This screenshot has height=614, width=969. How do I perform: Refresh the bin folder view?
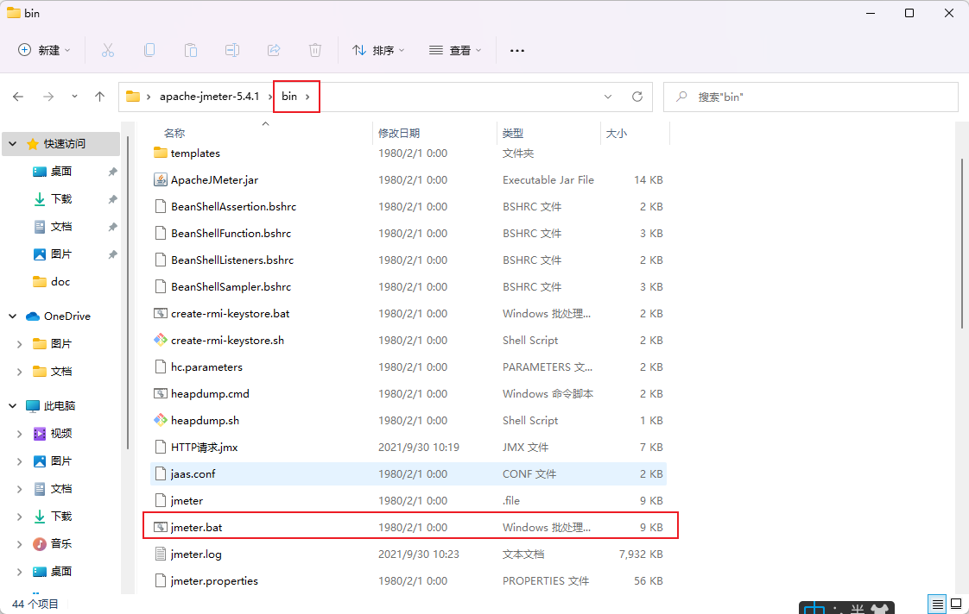(637, 97)
